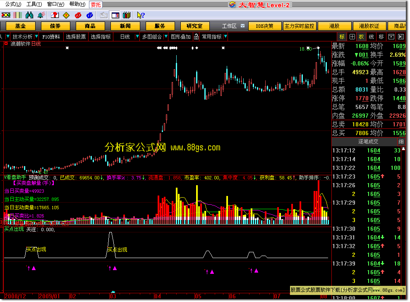Click the 细 detail button beside 逐笔成交
This screenshot has width=410, height=302.
click(401, 141)
